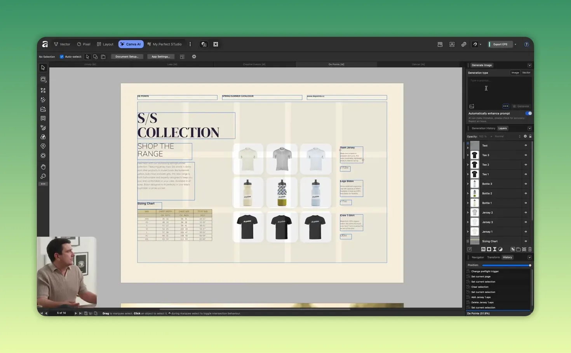Open the Layer Effects (fx) icon in Layers panel
Screen dimensions: 571x353
click(x=483, y=249)
